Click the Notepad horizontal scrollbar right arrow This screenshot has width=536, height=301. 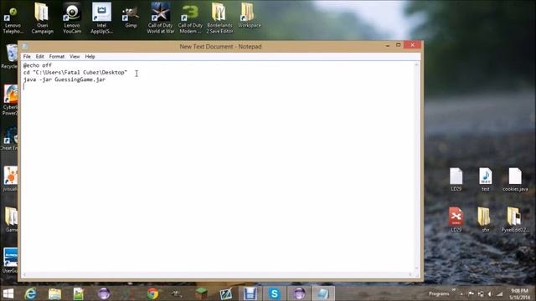pyautogui.click(x=410, y=274)
